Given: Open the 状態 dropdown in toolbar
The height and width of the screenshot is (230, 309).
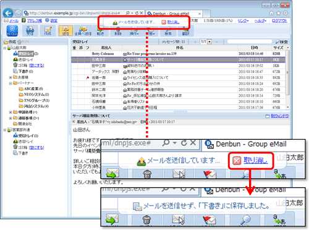Looking at the screenshot, I should coord(151,33).
